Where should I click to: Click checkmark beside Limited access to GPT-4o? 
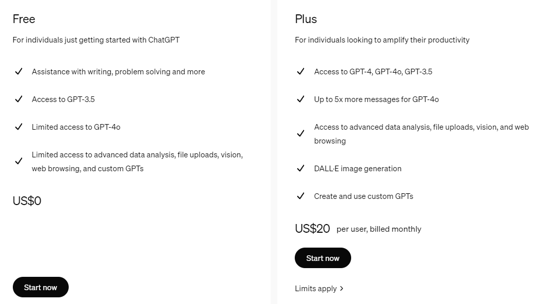(x=18, y=127)
